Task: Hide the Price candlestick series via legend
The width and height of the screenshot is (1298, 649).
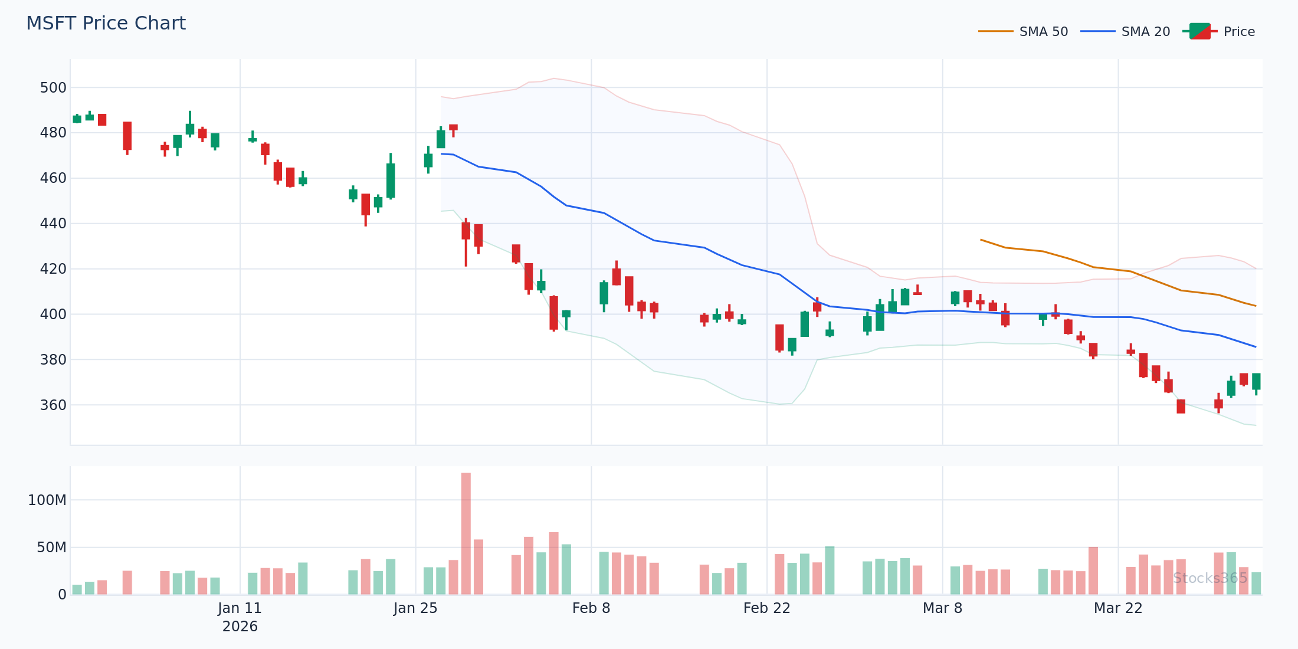Action: (x=1238, y=32)
